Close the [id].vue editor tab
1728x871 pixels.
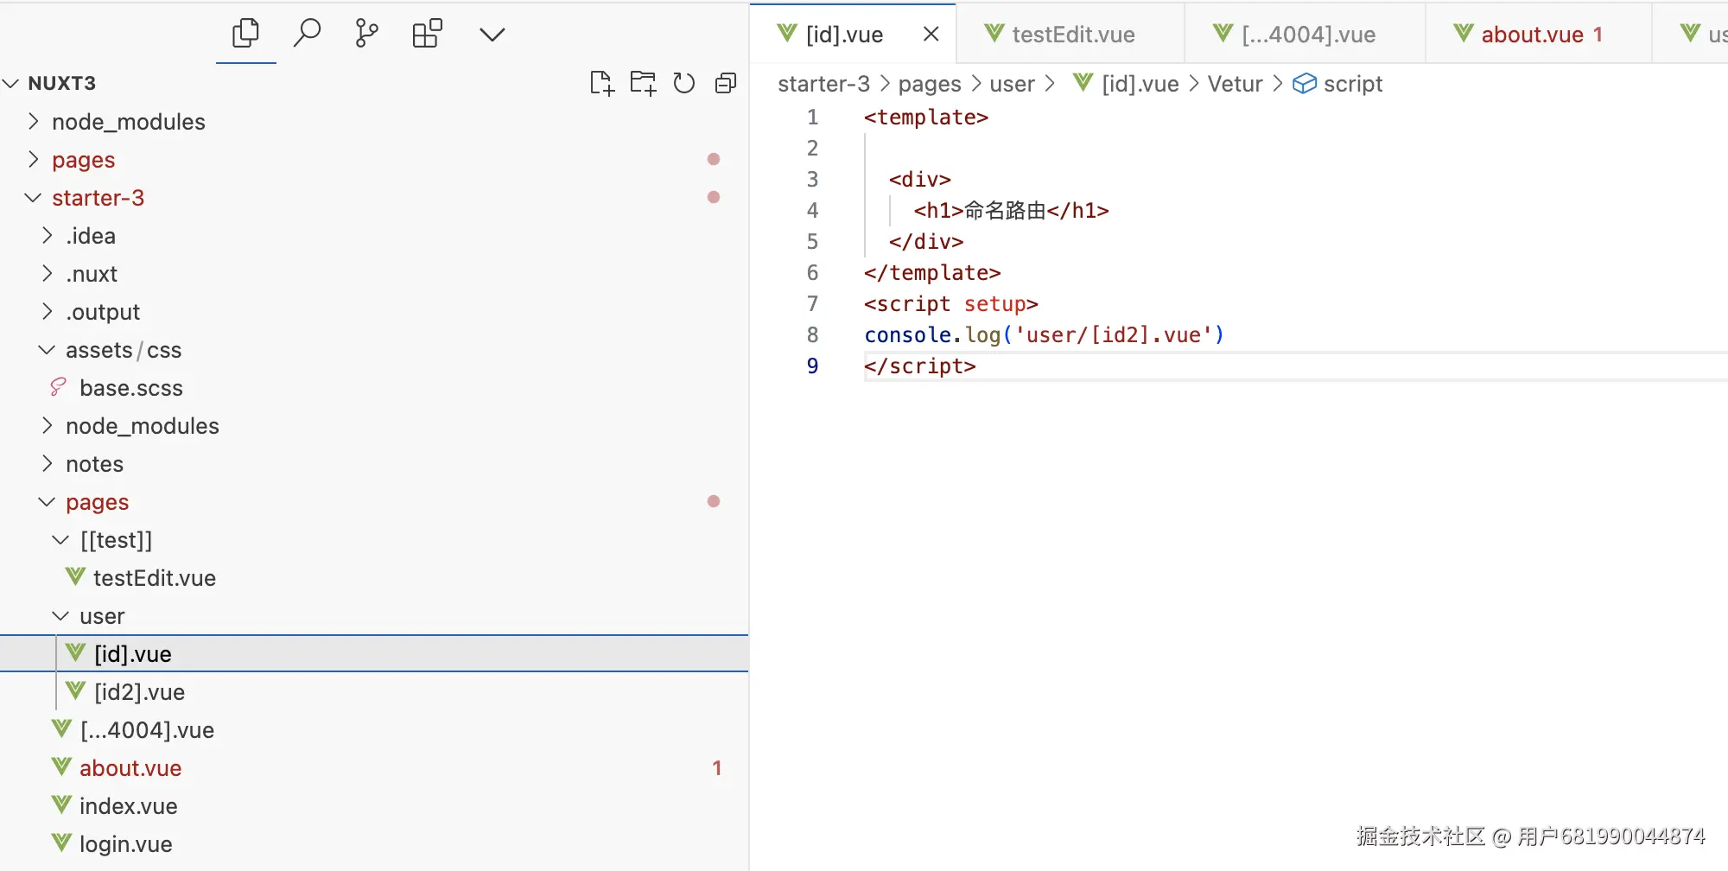[x=931, y=34]
